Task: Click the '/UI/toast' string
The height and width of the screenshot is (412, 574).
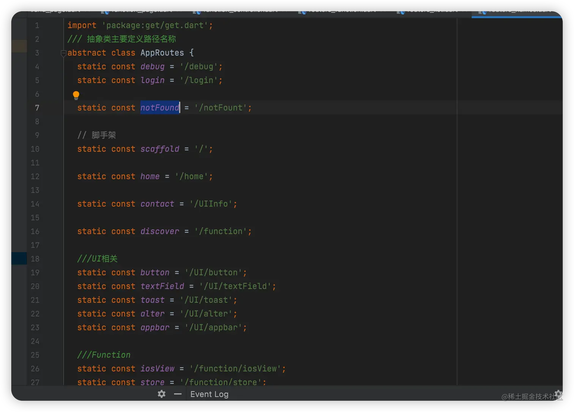Action: [206, 300]
